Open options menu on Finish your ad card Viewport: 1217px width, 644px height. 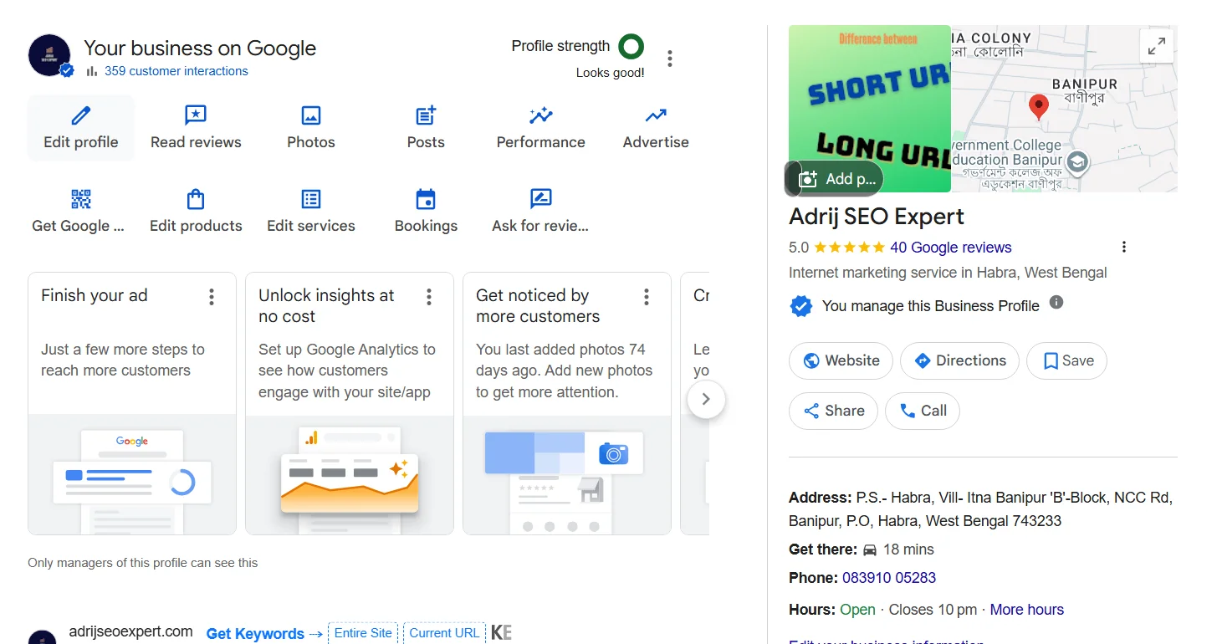(212, 297)
